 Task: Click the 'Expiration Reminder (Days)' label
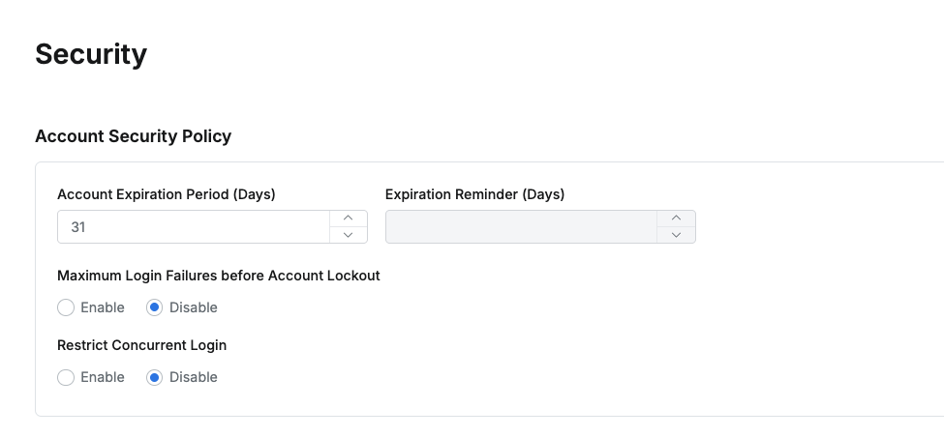coord(474,194)
